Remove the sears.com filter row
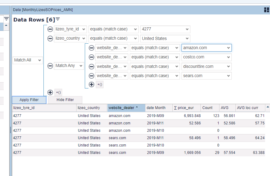 91,76
